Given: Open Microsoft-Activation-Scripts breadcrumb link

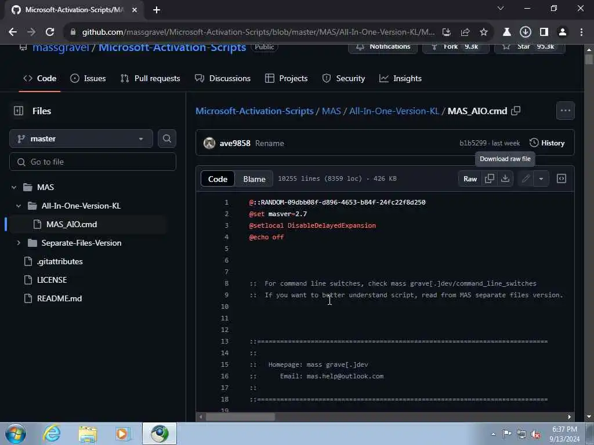Looking at the screenshot, I should tap(254, 111).
